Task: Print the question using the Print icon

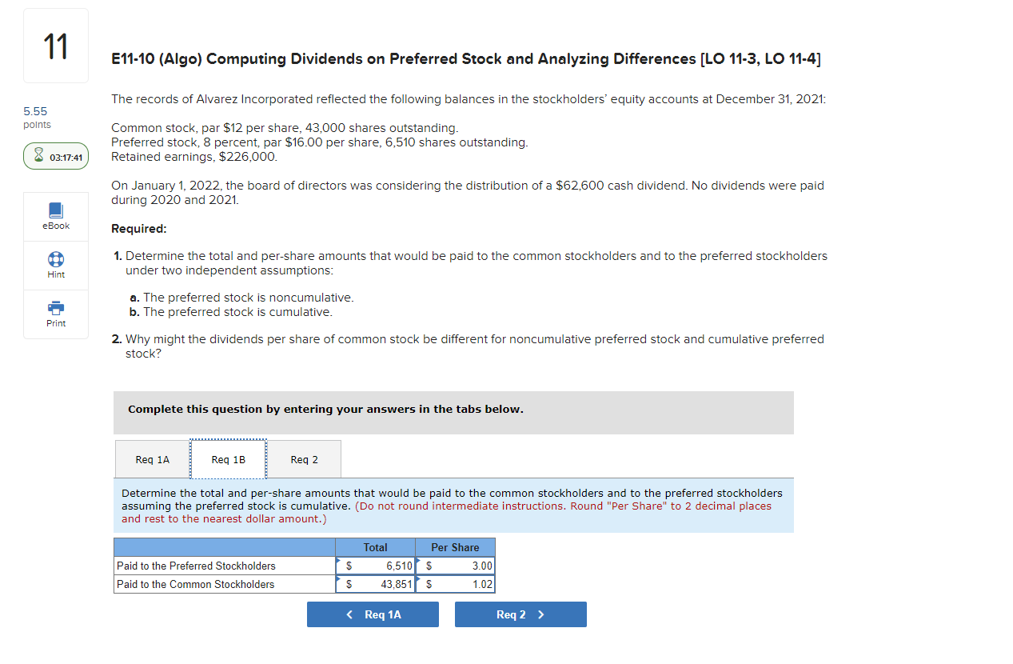Action: click(55, 313)
